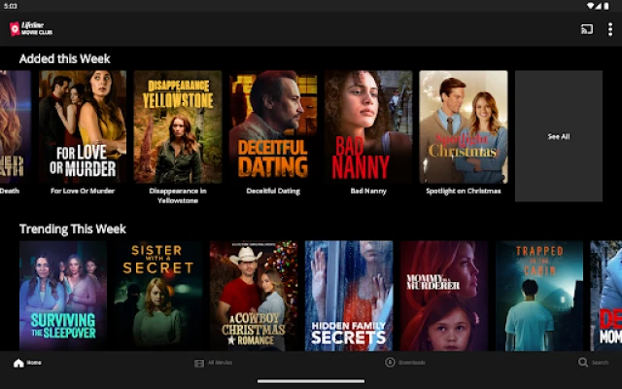Open Disappearance in Yellowstone movie
Image resolution: width=622 pixels, height=389 pixels.
coord(178,126)
